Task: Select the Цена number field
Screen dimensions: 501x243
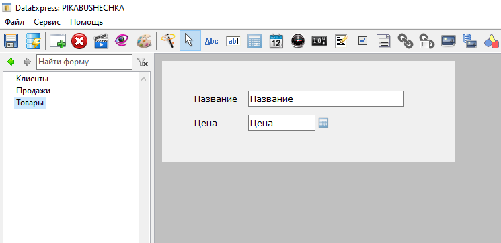Action: coord(282,123)
